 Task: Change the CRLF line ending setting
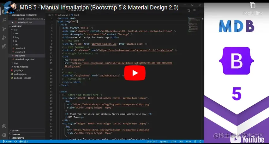(x=181, y=141)
